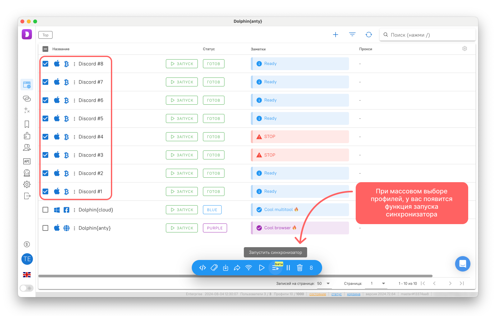The height and width of the screenshot is (316, 496).
Task: Open the support agent icon in sidebar
Action: [27, 173]
